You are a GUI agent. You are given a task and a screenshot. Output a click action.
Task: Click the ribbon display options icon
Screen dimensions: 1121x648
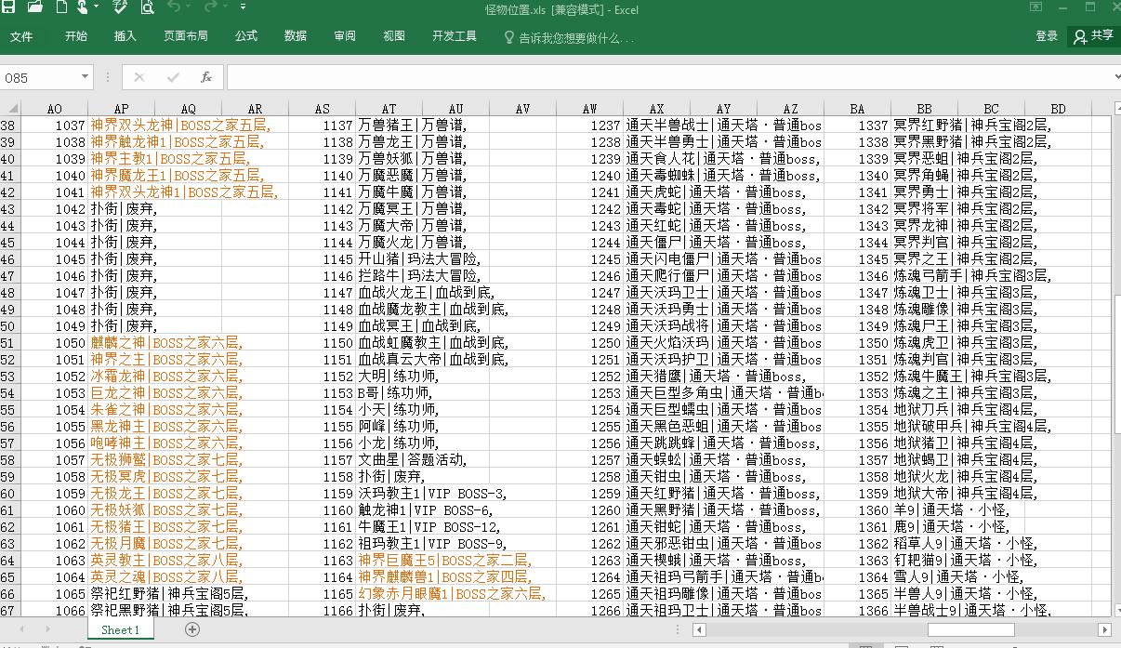tap(1035, 8)
